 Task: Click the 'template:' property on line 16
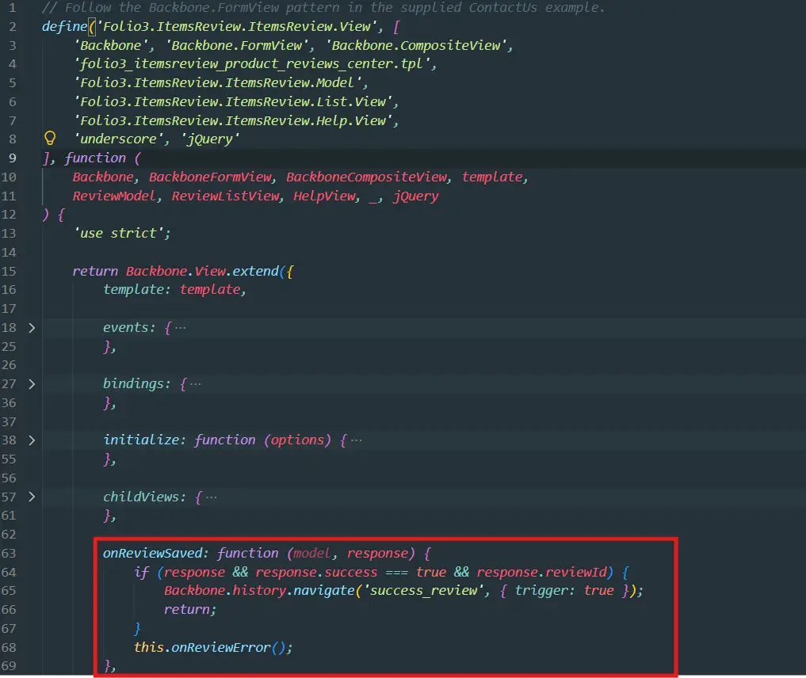(137, 290)
